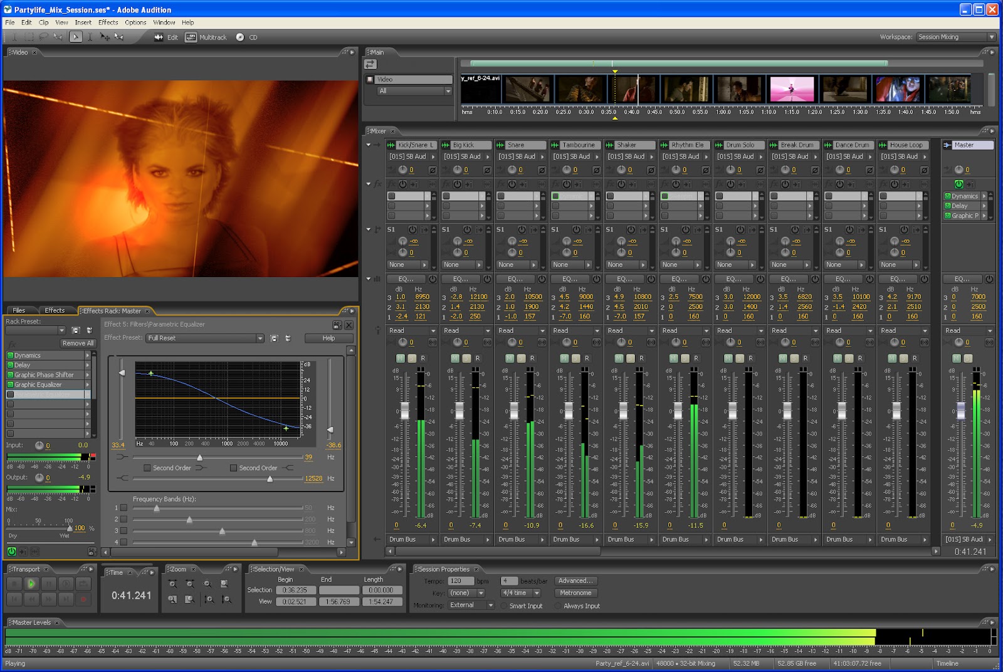This screenshot has width=1003, height=672.
Task: Switch to the Files tab
Action: [x=19, y=310]
